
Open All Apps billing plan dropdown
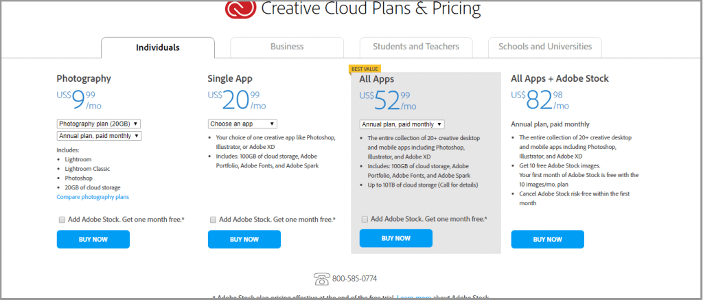click(x=402, y=124)
